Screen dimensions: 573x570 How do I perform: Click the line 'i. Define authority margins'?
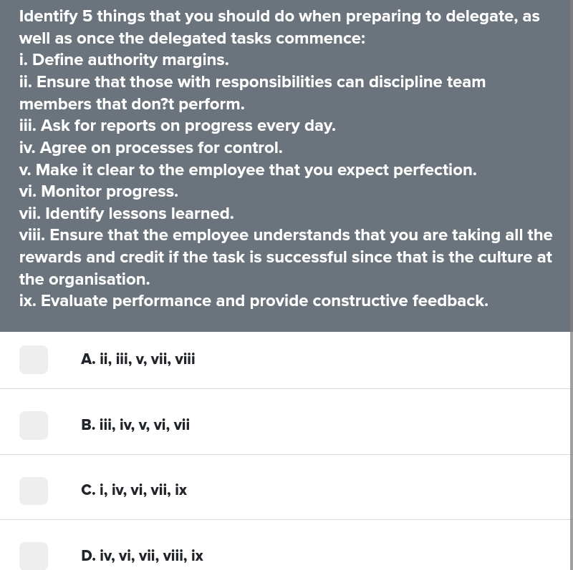point(124,60)
